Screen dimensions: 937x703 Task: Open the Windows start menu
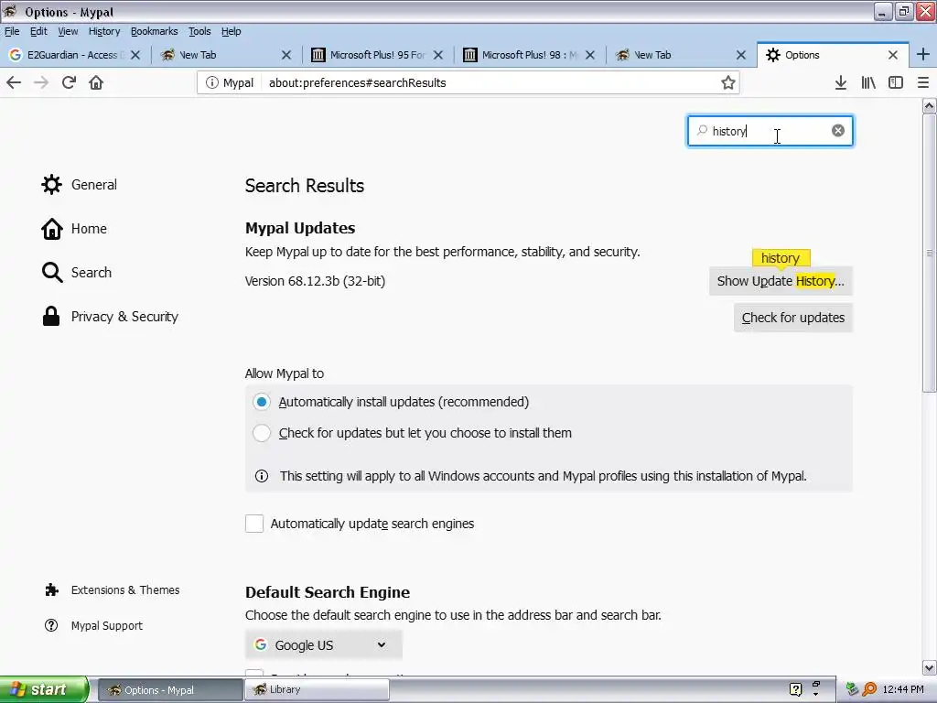pyautogui.click(x=44, y=689)
